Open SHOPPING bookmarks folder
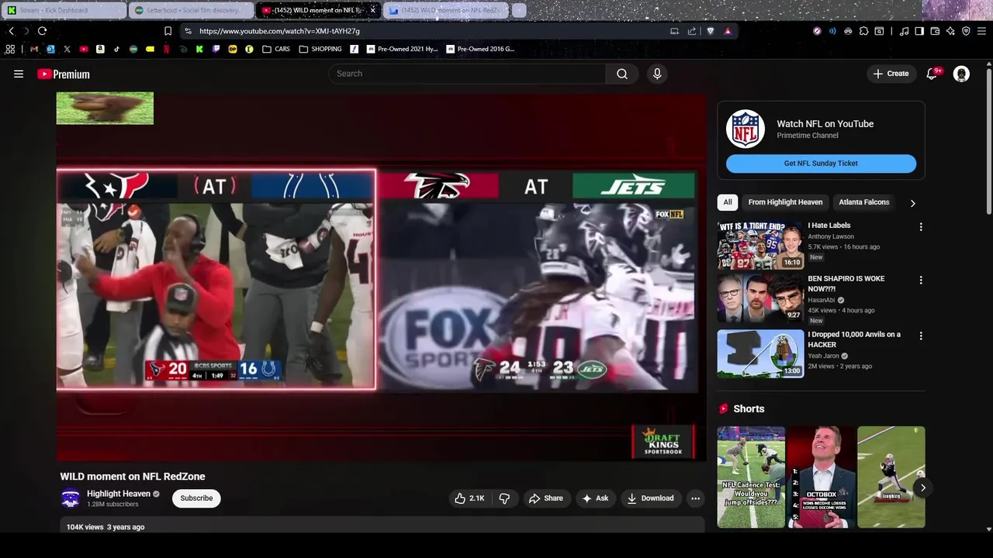Screen dimensions: 993x558 (x=320, y=49)
